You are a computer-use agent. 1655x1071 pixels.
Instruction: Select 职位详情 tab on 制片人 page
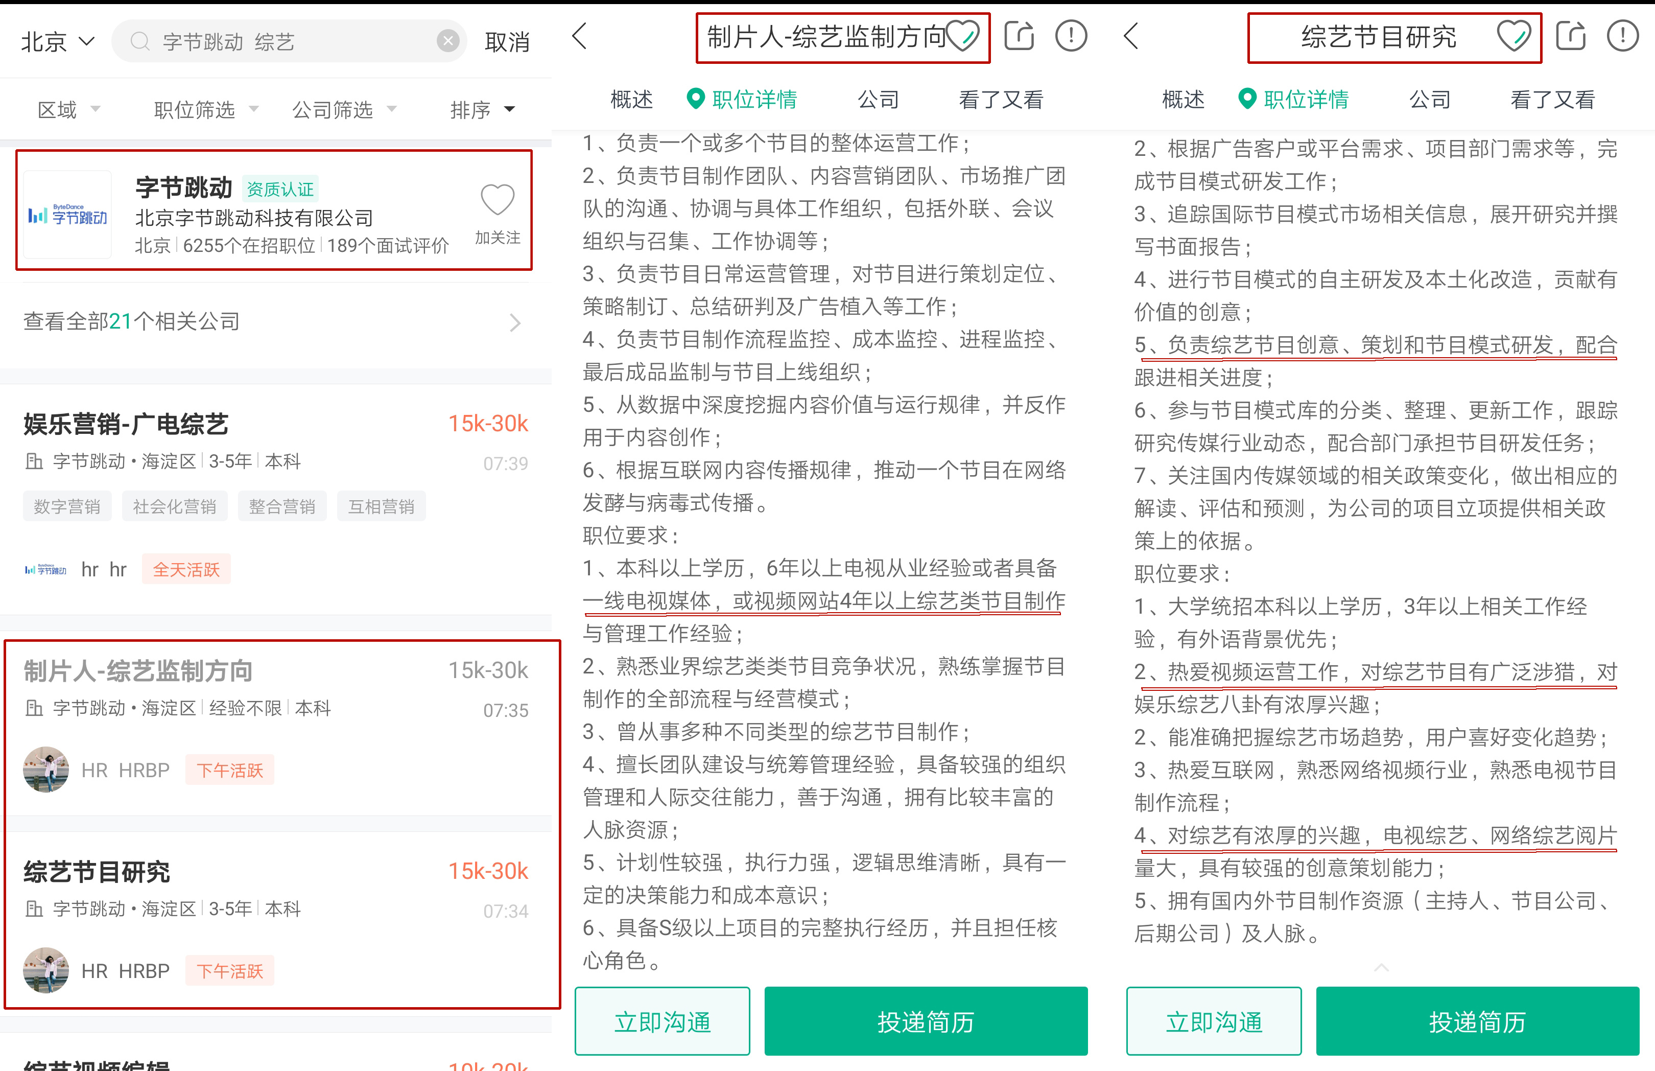pyautogui.click(x=742, y=100)
